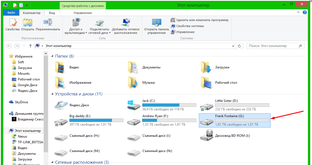Open the Help question mark icon

305,12
